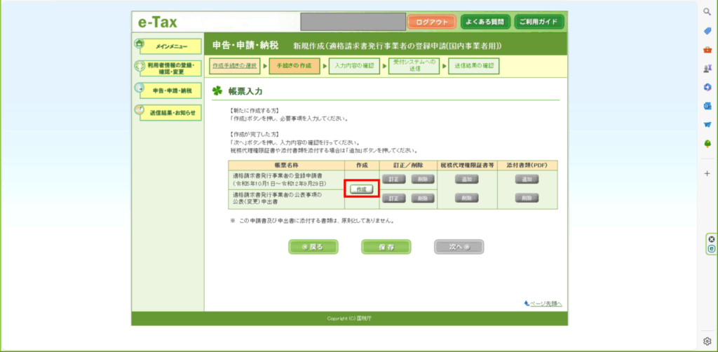Add a sidebar app with plus icon
Screen dimensions: 718x352
pyautogui.click(x=707, y=173)
